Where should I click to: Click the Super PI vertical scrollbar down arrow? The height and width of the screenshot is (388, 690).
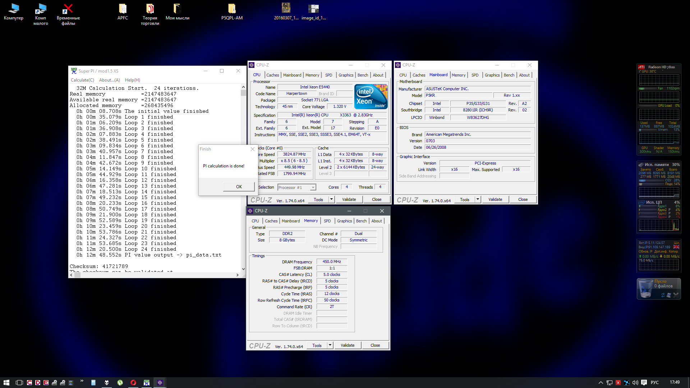tap(243, 269)
